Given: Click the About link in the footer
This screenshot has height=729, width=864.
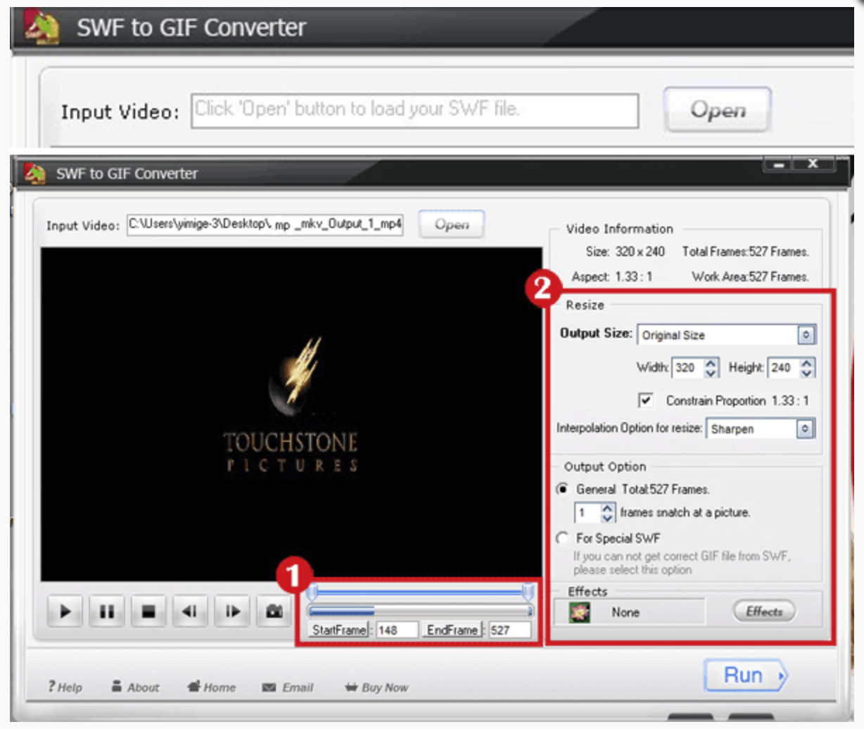Looking at the screenshot, I should [x=135, y=687].
